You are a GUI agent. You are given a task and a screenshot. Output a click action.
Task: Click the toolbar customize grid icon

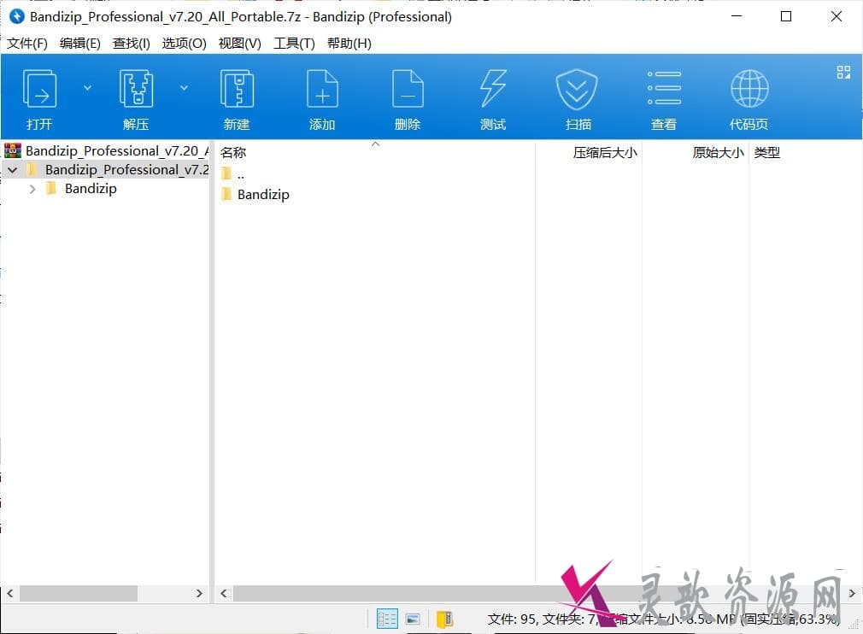point(843,72)
